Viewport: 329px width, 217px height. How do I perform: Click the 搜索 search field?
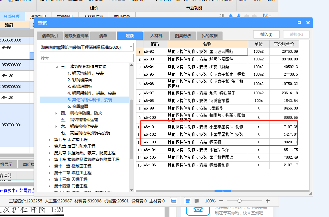(86, 58)
